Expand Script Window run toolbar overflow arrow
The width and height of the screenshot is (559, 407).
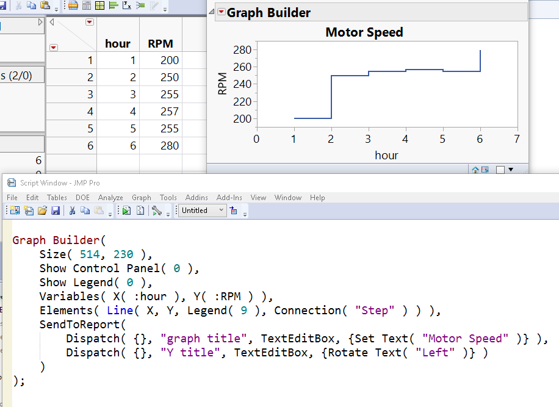(x=168, y=215)
